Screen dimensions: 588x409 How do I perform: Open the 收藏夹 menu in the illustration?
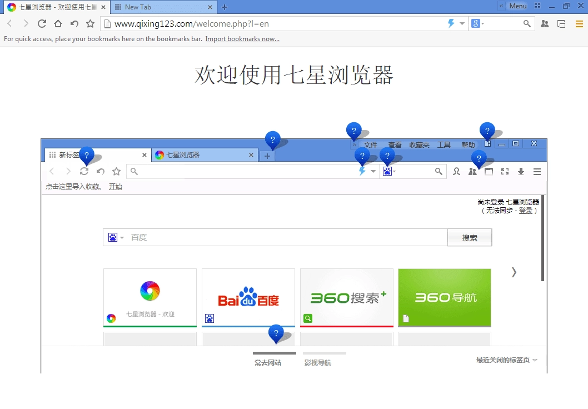(419, 144)
